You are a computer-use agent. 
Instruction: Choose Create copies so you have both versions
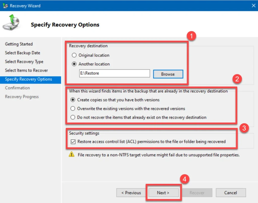point(73,100)
